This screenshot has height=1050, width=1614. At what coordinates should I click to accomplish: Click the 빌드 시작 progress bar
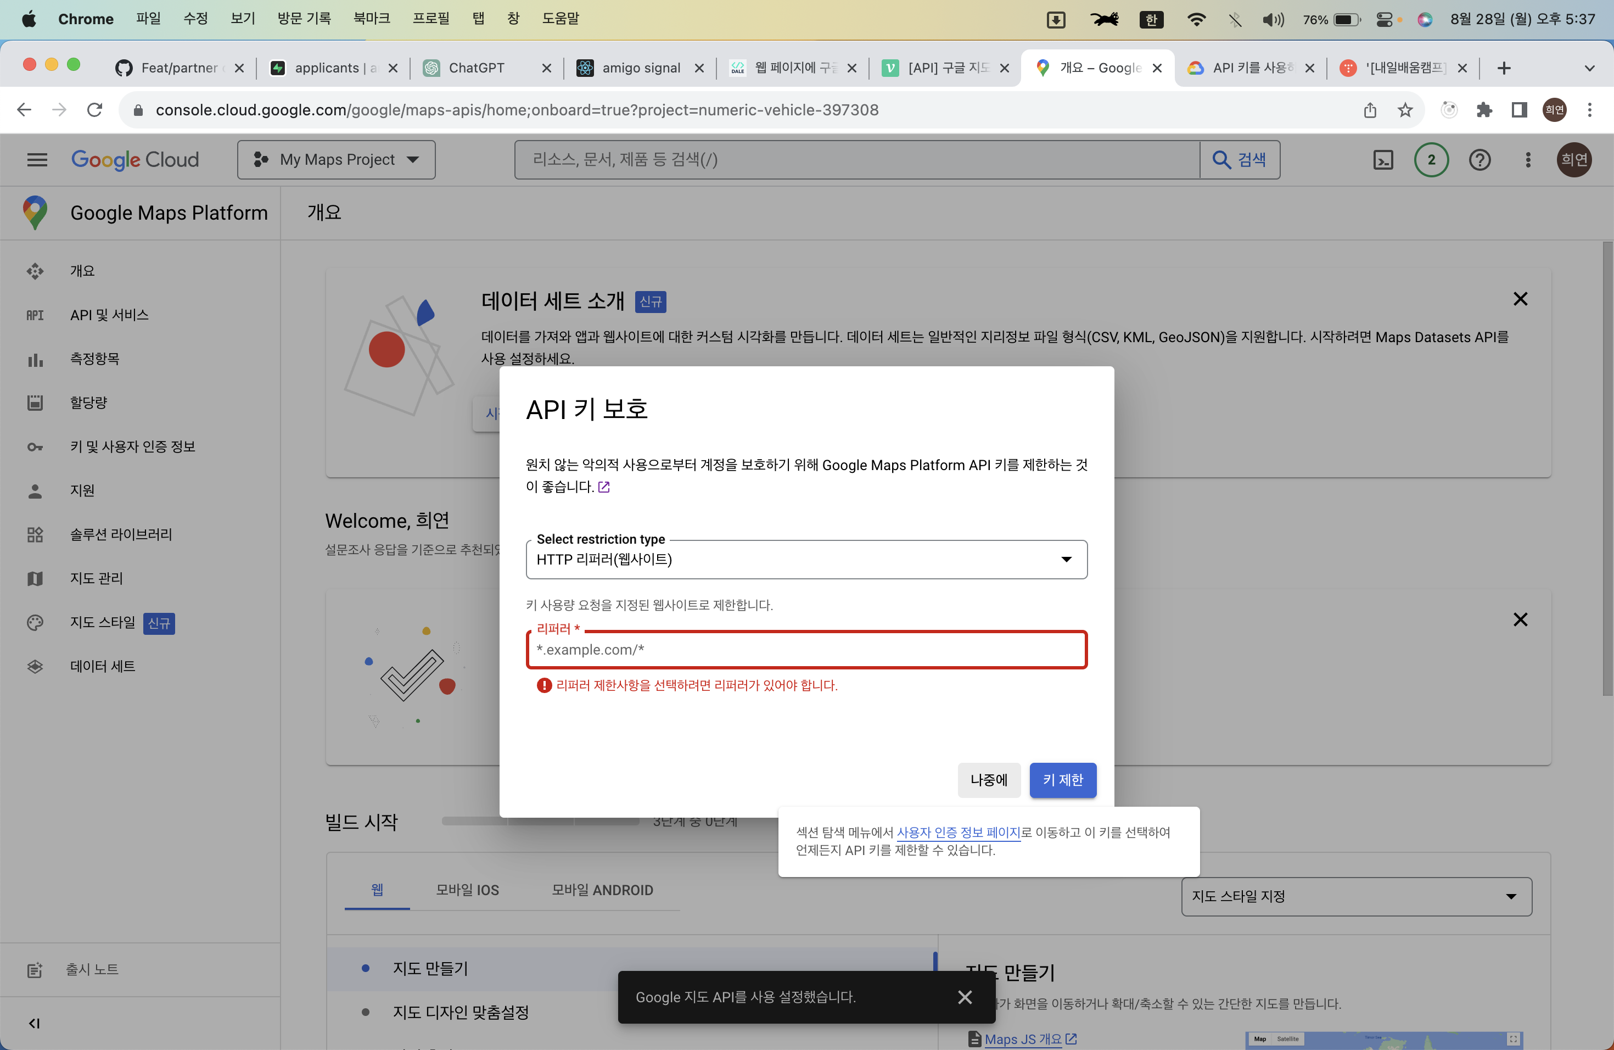point(540,821)
